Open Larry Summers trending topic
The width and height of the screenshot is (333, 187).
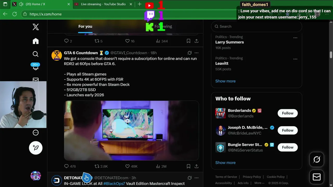(x=229, y=42)
